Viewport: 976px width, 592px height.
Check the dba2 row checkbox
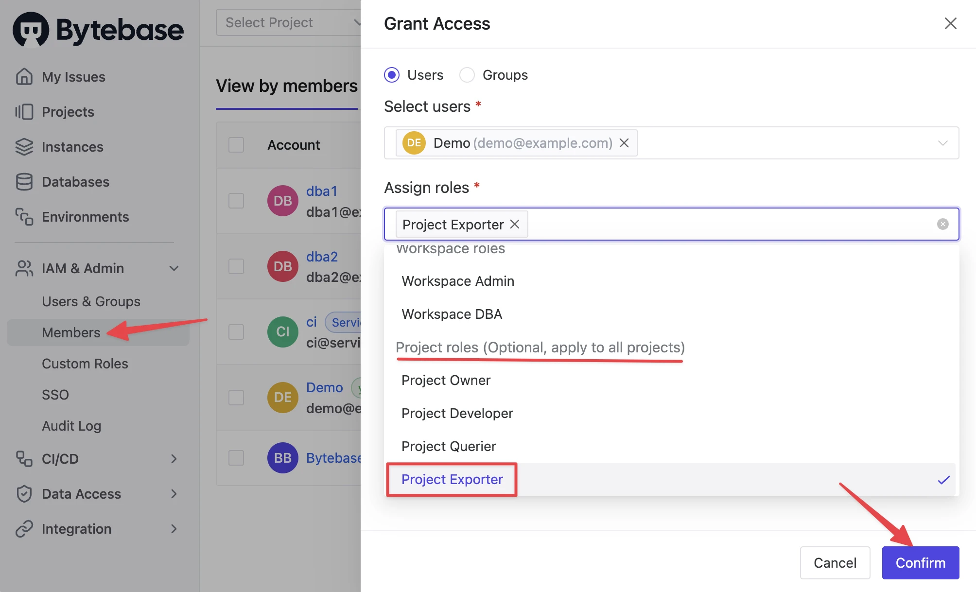click(x=236, y=266)
